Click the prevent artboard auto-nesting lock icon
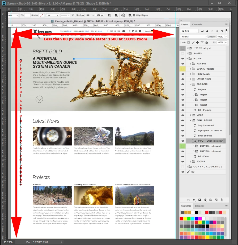Image resolution: width=238 pixels, height=245 pixels. pos(202,42)
